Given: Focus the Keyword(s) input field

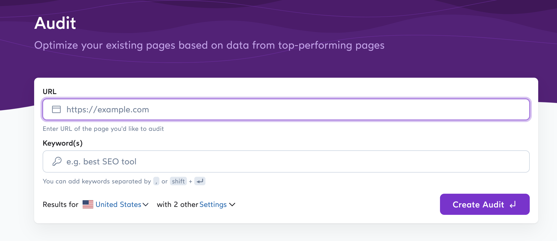Looking at the screenshot, I should pyautogui.click(x=291, y=161).
